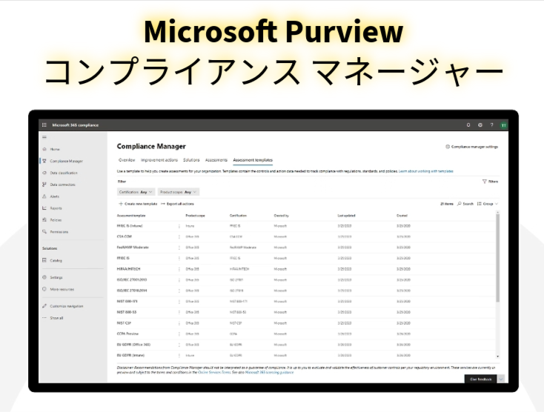Open the ISO/IEC 27018:2014 template
544x412 pixels.
click(x=132, y=290)
